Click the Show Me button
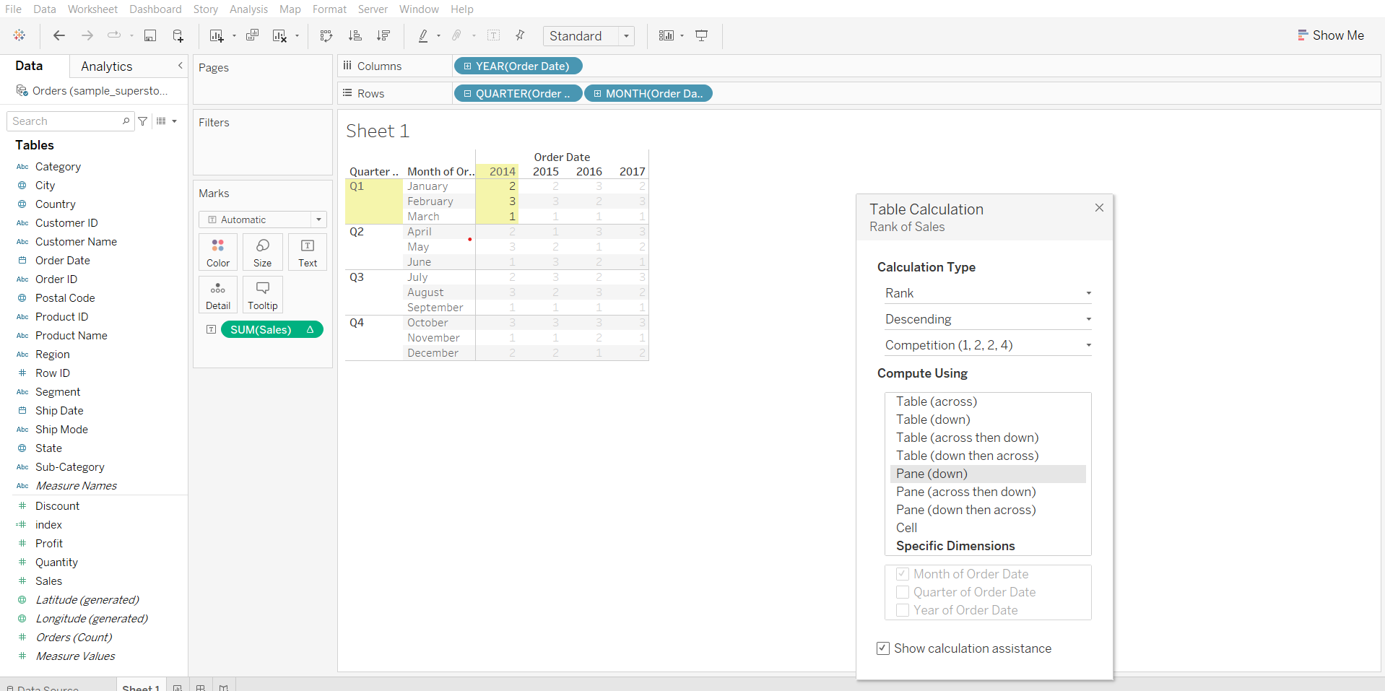Screen dimensions: 1385x691 1330,35
